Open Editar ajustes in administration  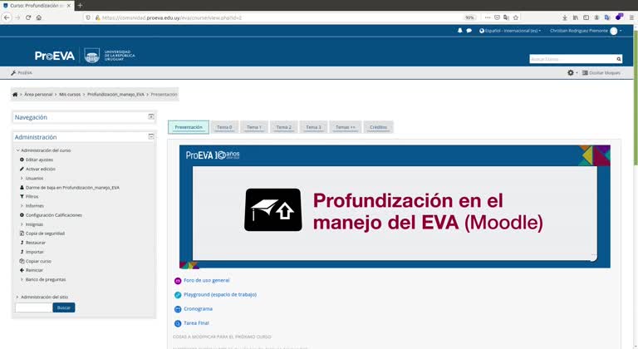click(39, 160)
